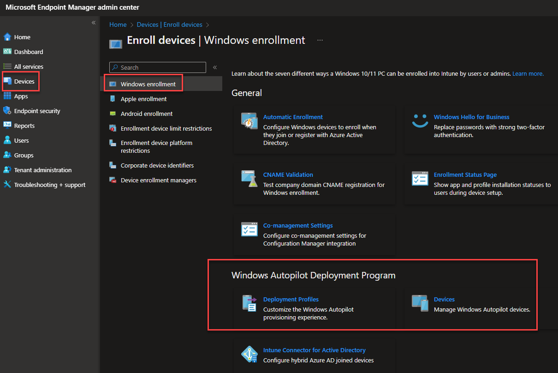The height and width of the screenshot is (373, 558).
Task: Collapse the enrollment search pane chevron
Action: click(x=214, y=67)
